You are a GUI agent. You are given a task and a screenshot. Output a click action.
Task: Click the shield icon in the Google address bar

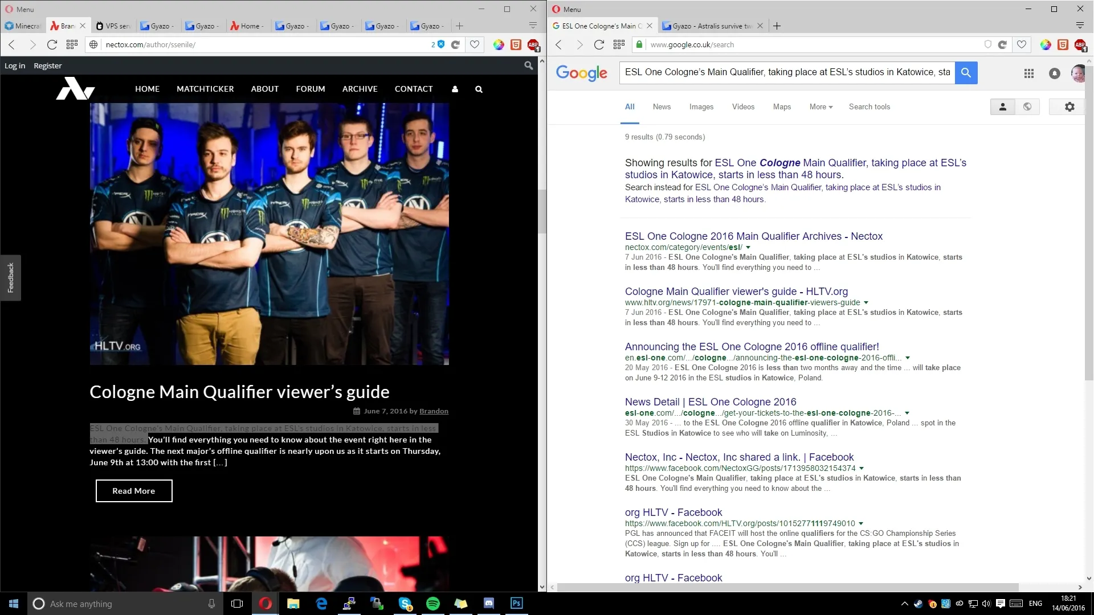pos(988,44)
